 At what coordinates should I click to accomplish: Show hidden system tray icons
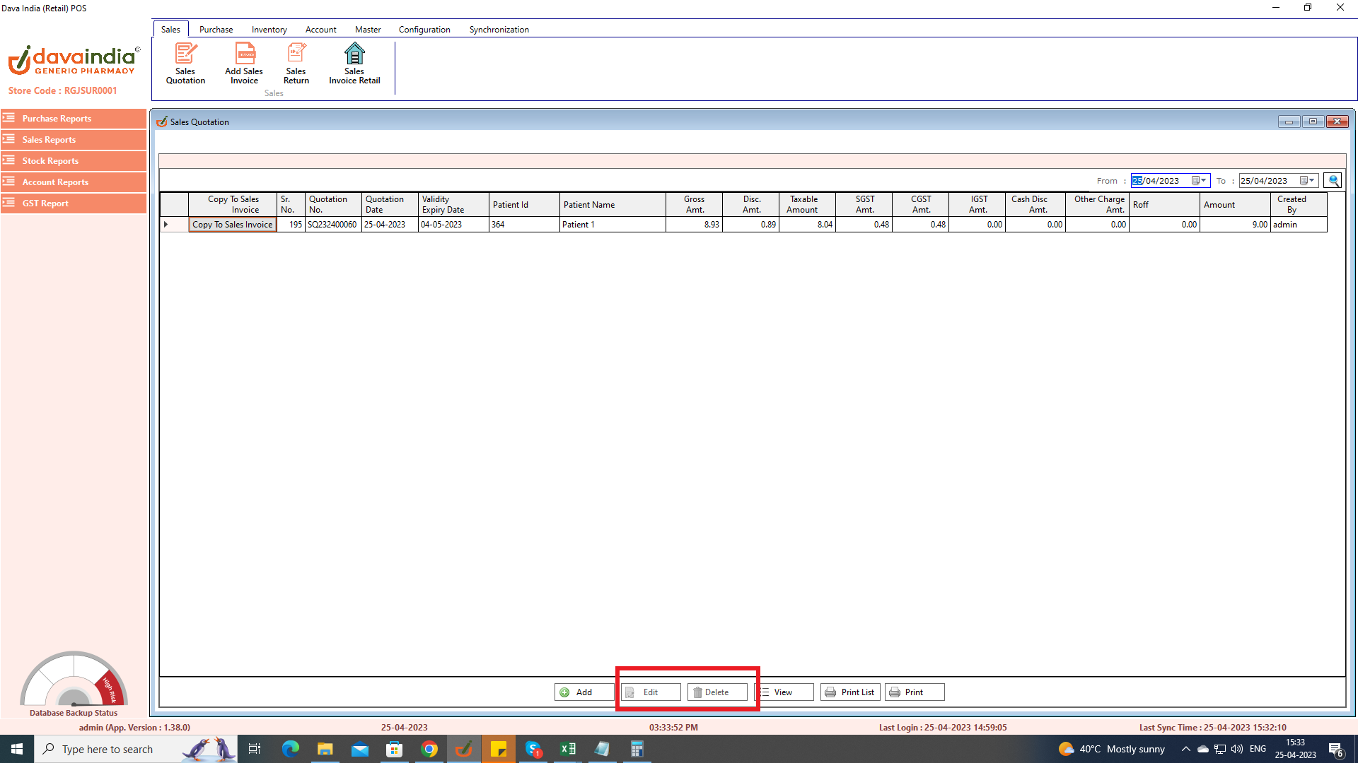tap(1186, 749)
